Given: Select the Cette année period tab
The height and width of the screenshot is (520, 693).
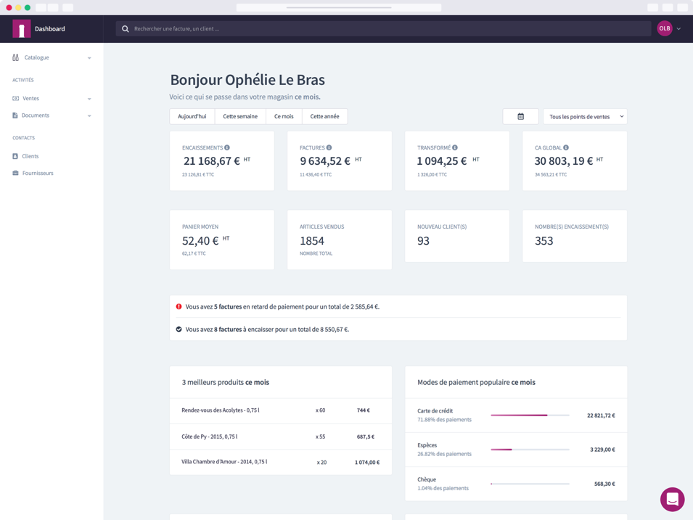Looking at the screenshot, I should [324, 116].
